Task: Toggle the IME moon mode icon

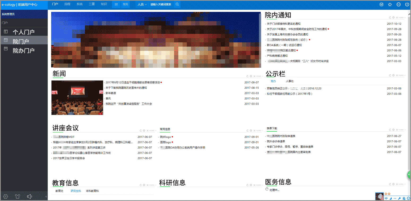Action: click(391, 198)
